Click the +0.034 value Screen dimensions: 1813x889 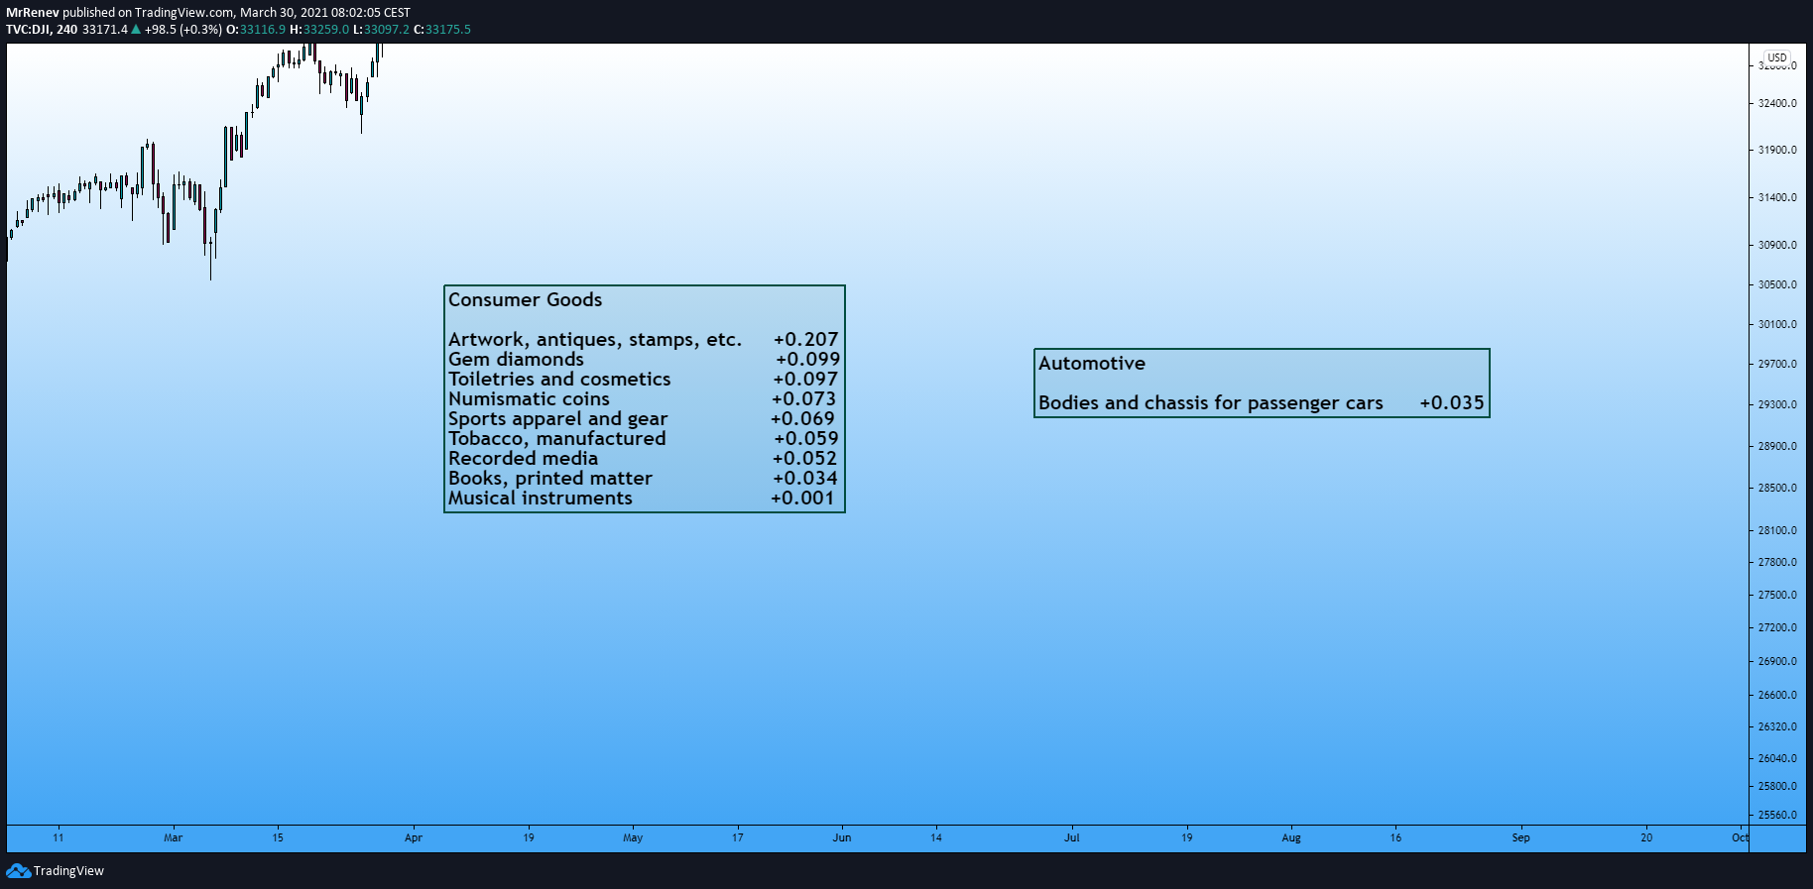(x=804, y=479)
